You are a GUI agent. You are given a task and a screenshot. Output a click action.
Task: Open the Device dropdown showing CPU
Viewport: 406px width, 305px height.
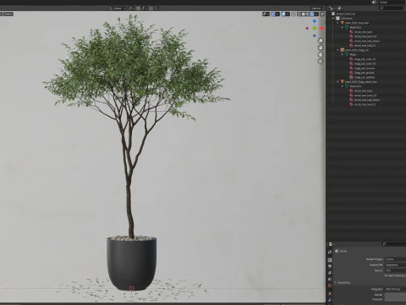(395, 270)
